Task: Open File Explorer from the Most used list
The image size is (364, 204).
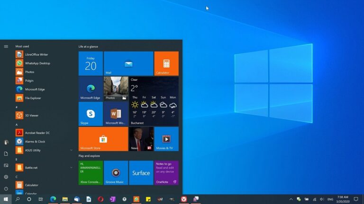Action: point(44,98)
